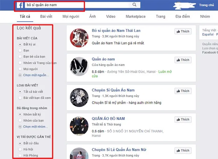The width and height of the screenshot is (218, 159).
Task: Click the Facebook logo icon
Action: click(x=20, y=5)
